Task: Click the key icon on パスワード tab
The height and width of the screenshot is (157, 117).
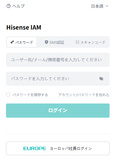Action: click(x=12, y=42)
